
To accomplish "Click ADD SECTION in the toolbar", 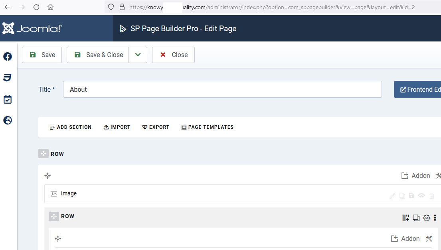I will pos(71,127).
